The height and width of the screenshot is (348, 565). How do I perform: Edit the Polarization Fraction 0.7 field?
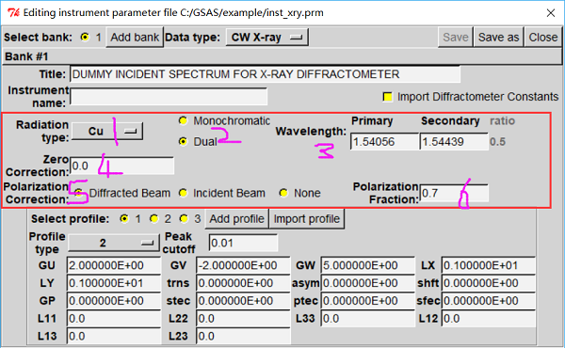(454, 193)
